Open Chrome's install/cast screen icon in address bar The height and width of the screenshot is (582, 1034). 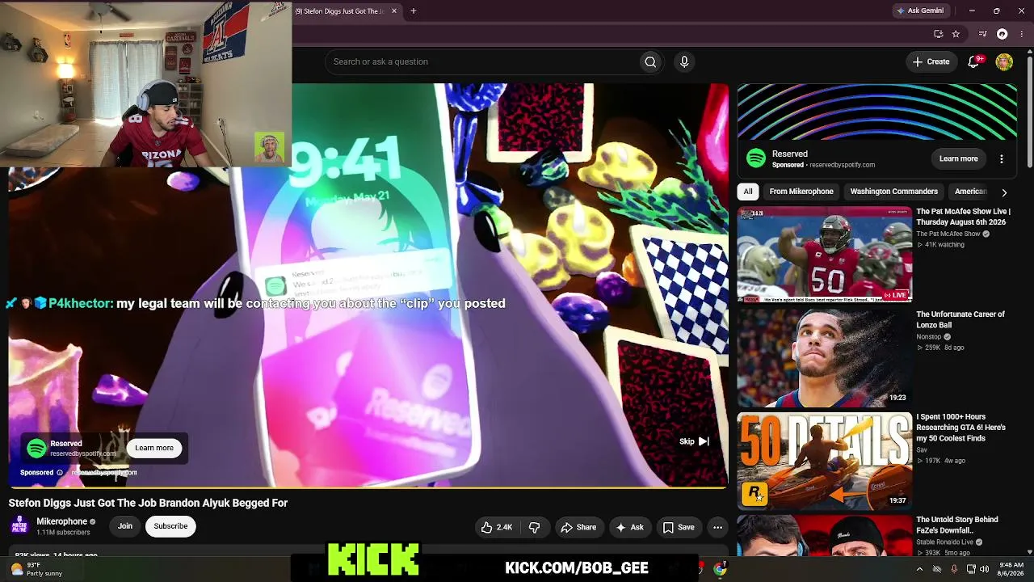coord(938,34)
